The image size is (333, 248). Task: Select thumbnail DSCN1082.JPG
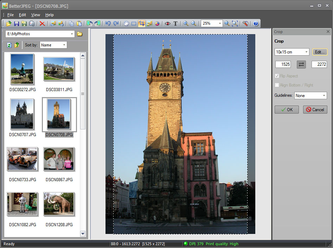(22, 204)
